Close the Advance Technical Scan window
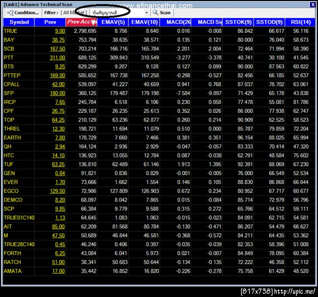The image size is (318, 297). point(313,4)
